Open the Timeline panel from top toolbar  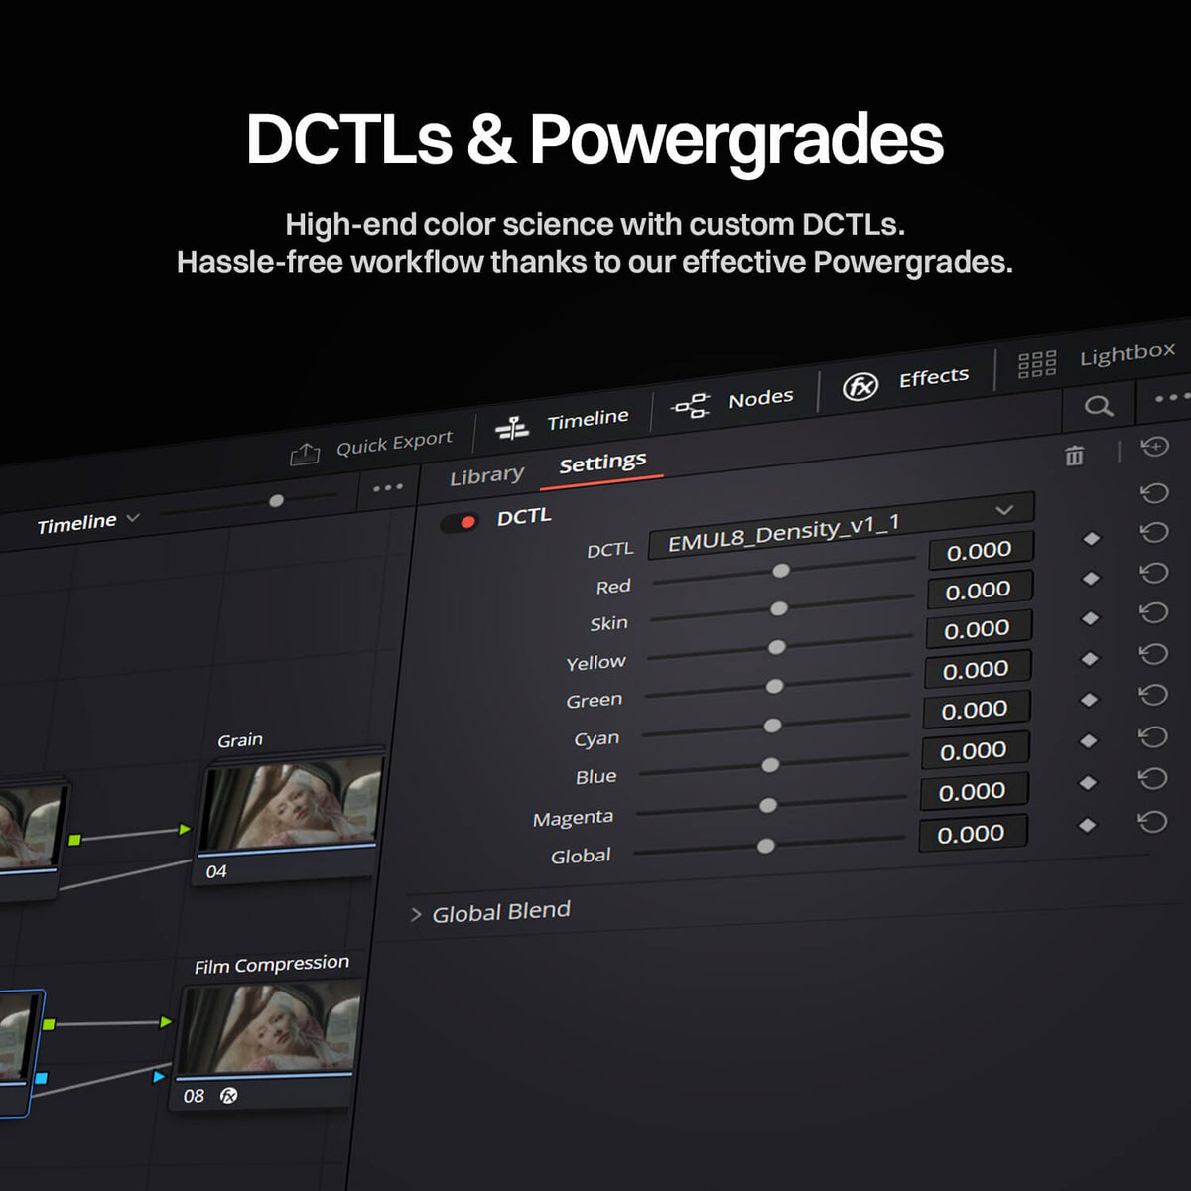pyautogui.click(x=562, y=423)
